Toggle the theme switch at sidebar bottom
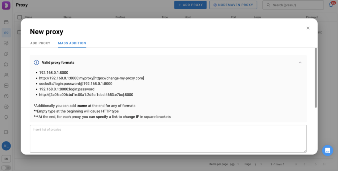The image size is (338, 171). tap(6, 168)
